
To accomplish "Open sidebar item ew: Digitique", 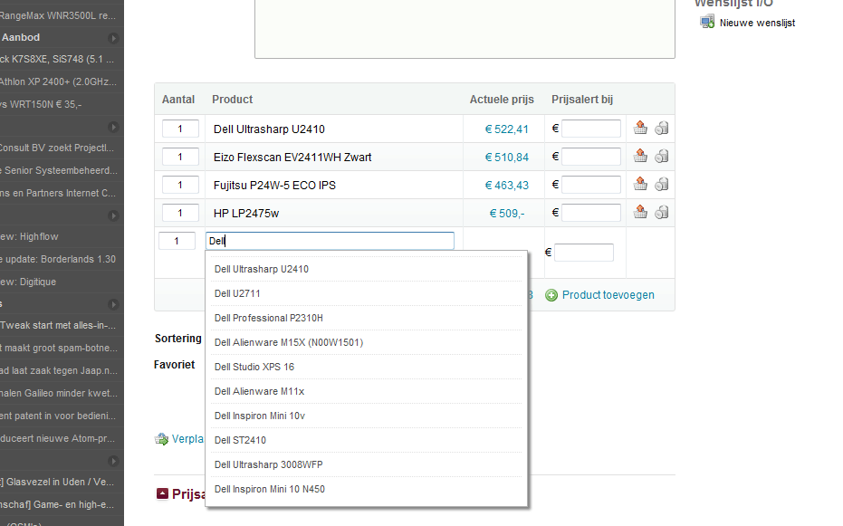I will (28, 282).
